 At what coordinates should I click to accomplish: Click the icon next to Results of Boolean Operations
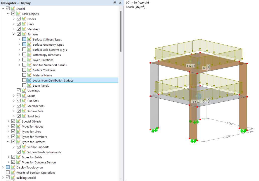pos(13,172)
